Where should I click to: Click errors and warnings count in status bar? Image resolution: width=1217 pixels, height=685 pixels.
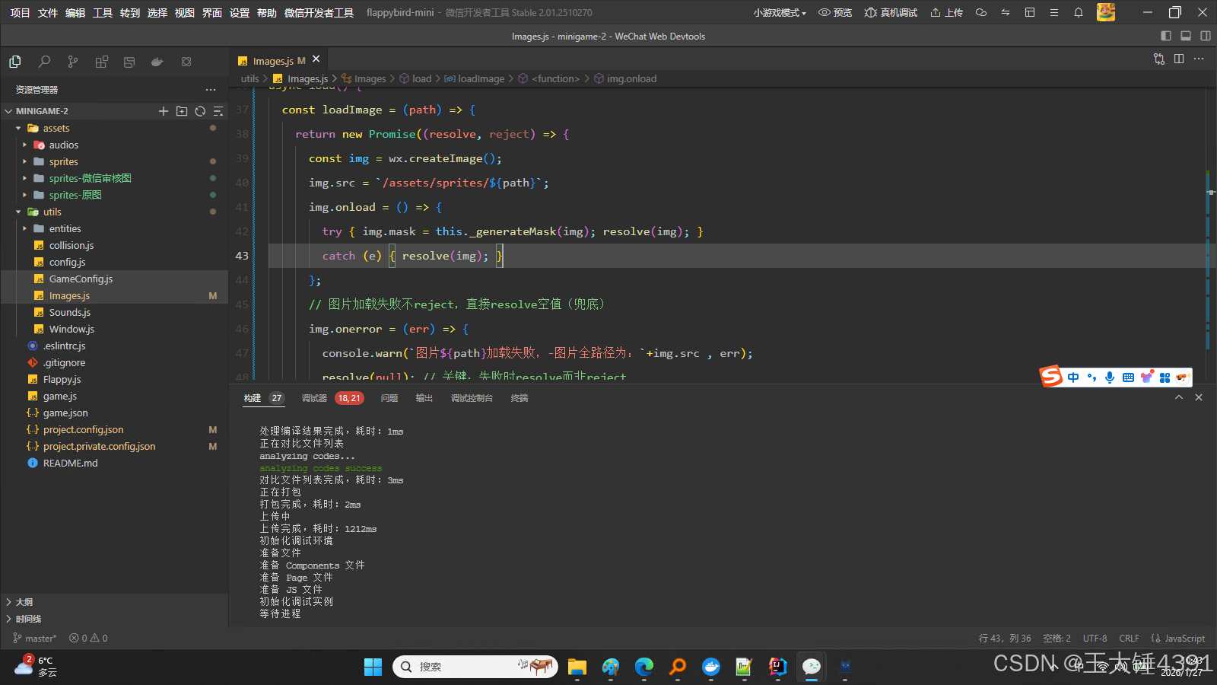(88, 638)
